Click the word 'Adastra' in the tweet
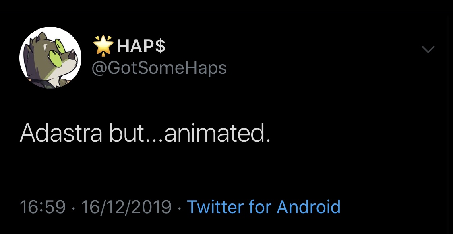The height and width of the screenshot is (234, 453). point(61,133)
